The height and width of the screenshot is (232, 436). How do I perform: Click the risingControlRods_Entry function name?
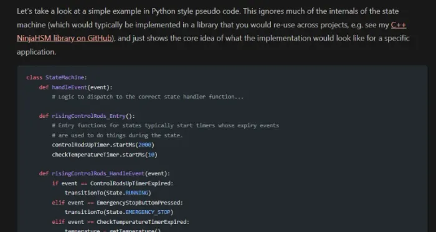[x=88, y=116]
